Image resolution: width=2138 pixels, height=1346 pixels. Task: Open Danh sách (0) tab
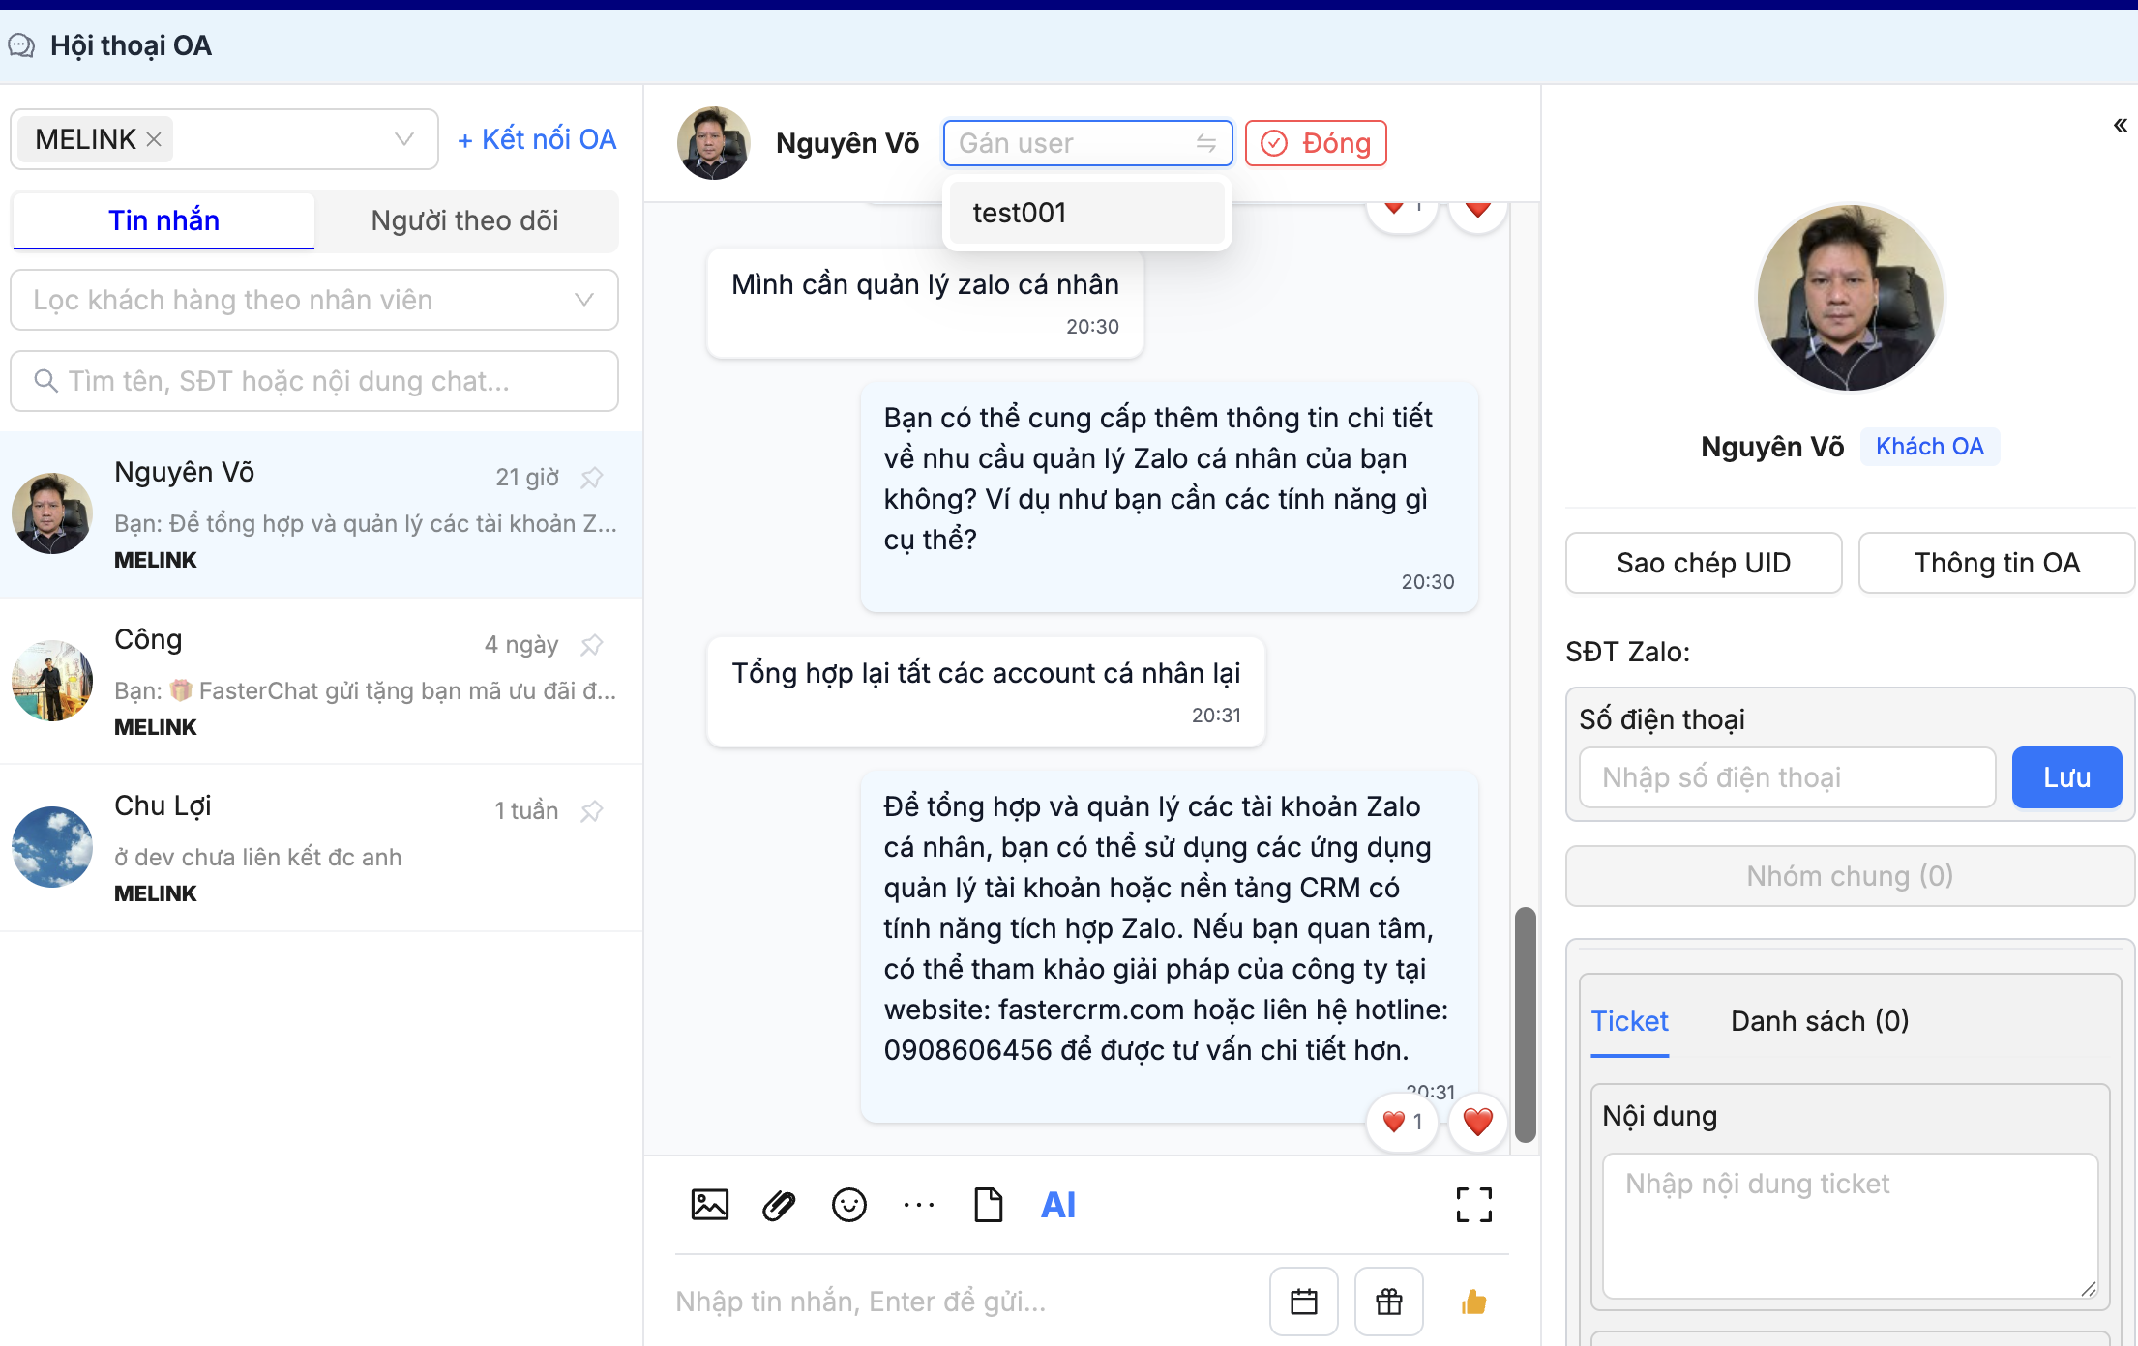(1820, 1021)
